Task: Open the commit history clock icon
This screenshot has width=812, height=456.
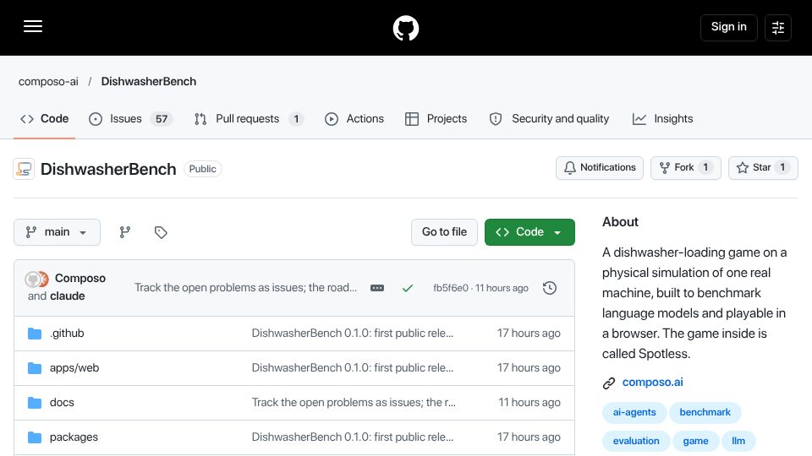Action: [550, 288]
